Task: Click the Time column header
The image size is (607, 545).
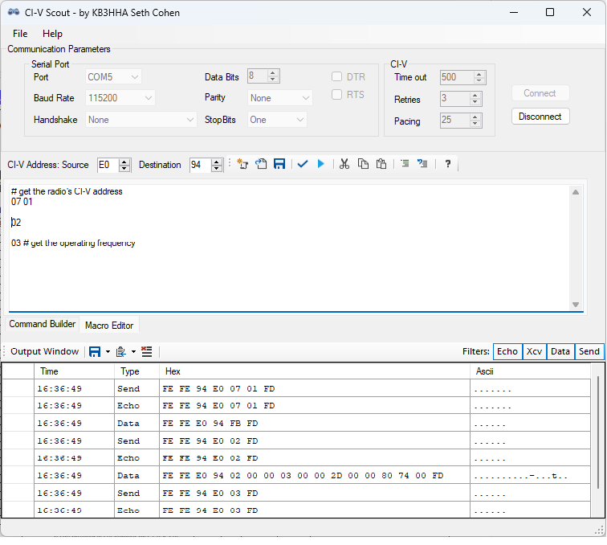Action: pos(74,371)
